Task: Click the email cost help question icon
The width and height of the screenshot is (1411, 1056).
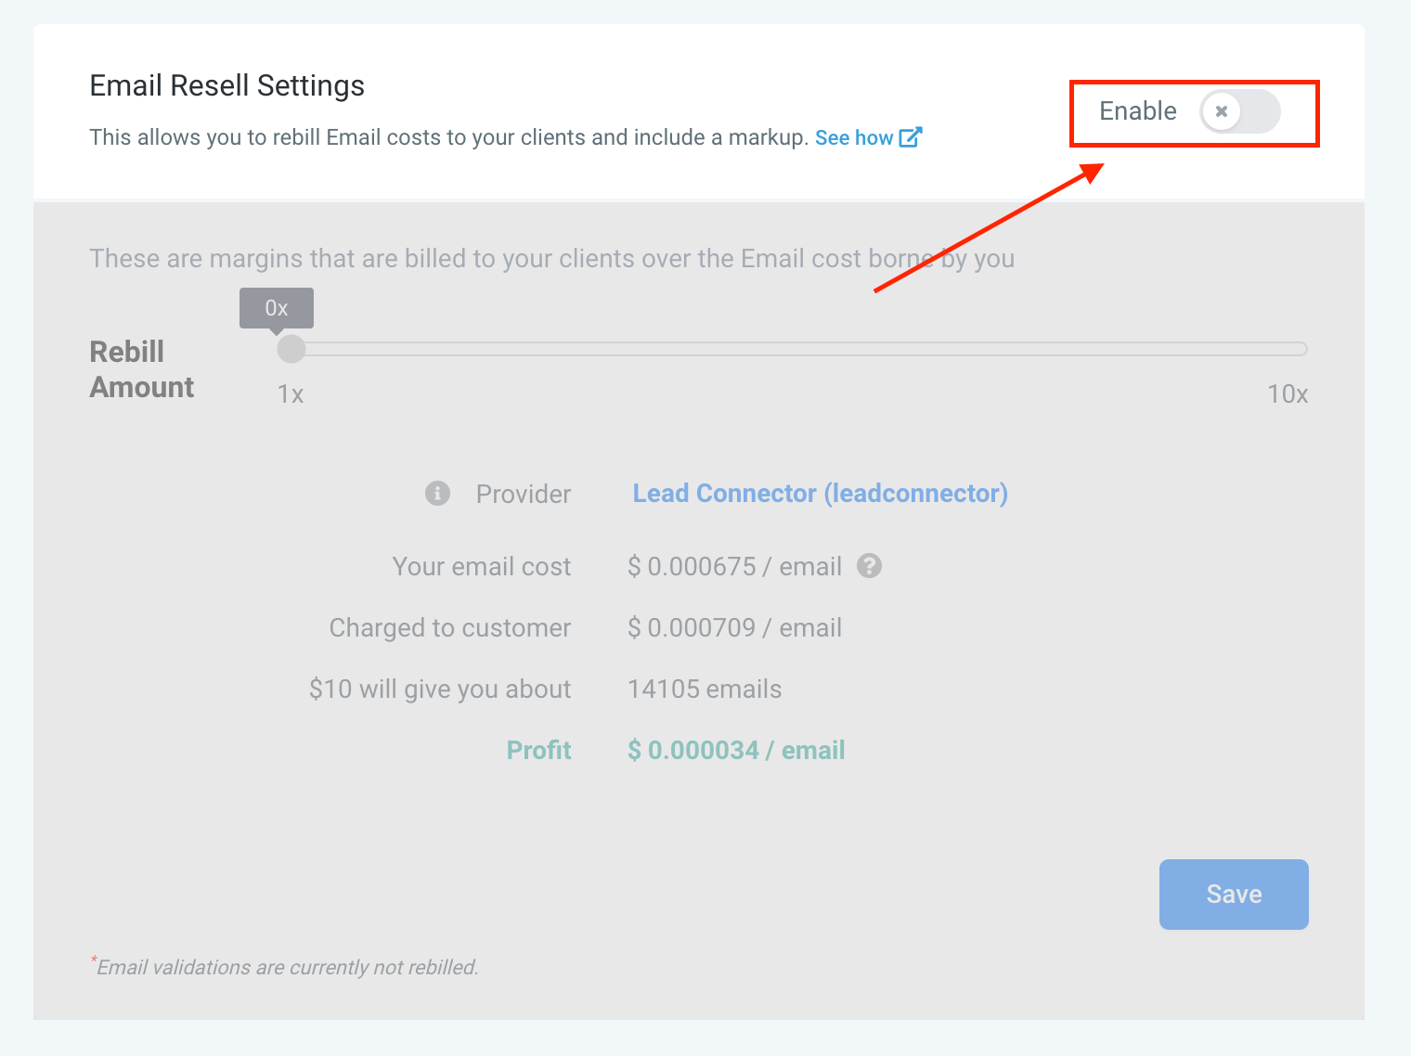Action: coord(869,565)
